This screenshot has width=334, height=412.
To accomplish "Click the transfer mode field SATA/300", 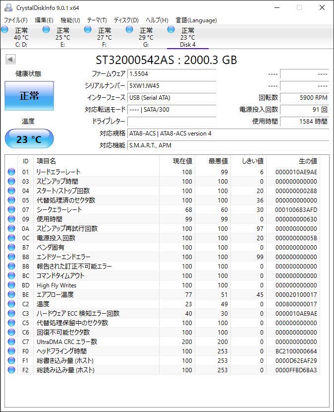I will (171, 110).
